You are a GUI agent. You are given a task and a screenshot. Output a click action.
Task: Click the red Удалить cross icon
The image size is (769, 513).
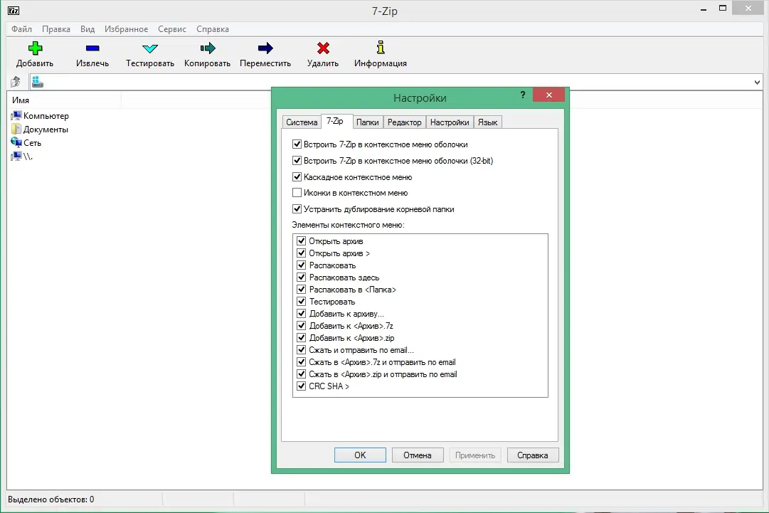[323, 48]
